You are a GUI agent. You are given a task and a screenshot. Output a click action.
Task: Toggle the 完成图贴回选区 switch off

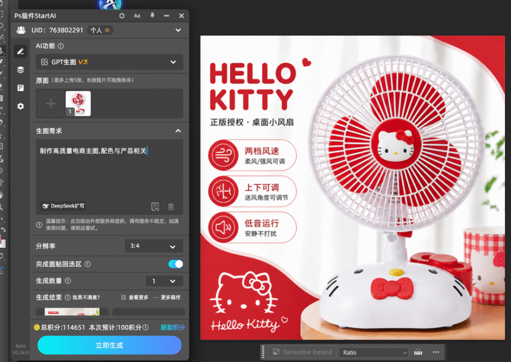pos(175,264)
